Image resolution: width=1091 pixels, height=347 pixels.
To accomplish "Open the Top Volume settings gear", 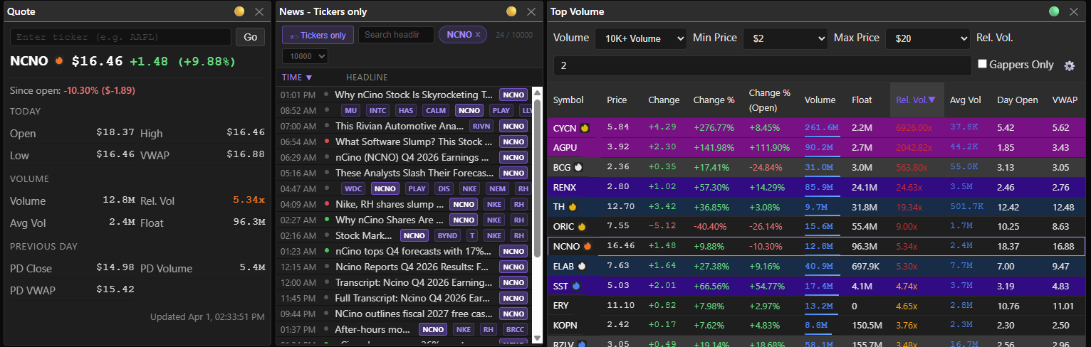I will pos(1069,65).
